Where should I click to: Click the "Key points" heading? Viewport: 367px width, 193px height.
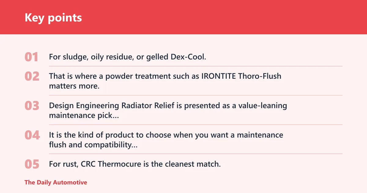[x=53, y=17]
